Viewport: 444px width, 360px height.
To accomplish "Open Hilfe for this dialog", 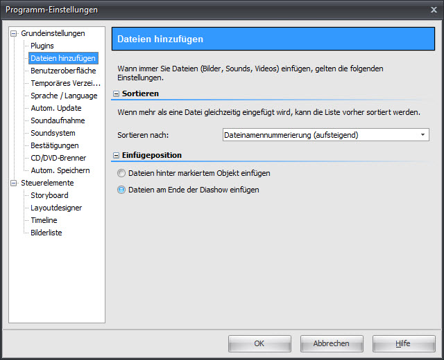I will pos(403,343).
